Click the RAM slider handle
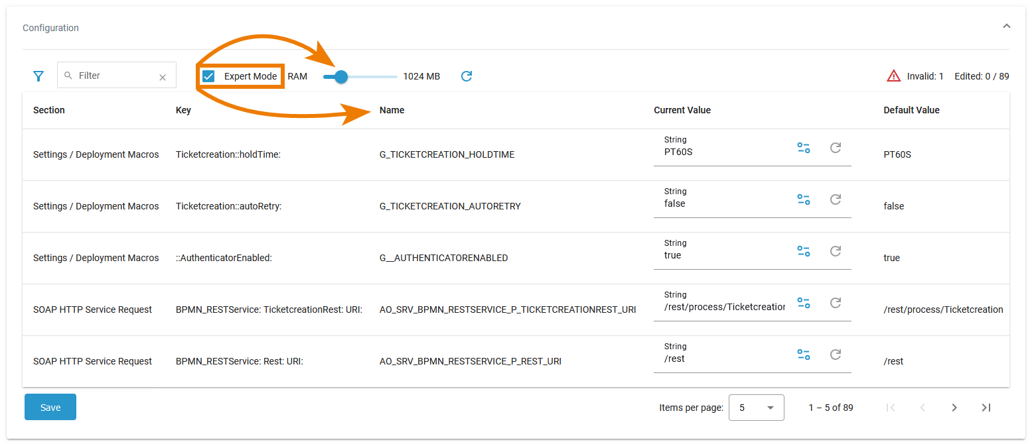 pyautogui.click(x=341, y=77)
